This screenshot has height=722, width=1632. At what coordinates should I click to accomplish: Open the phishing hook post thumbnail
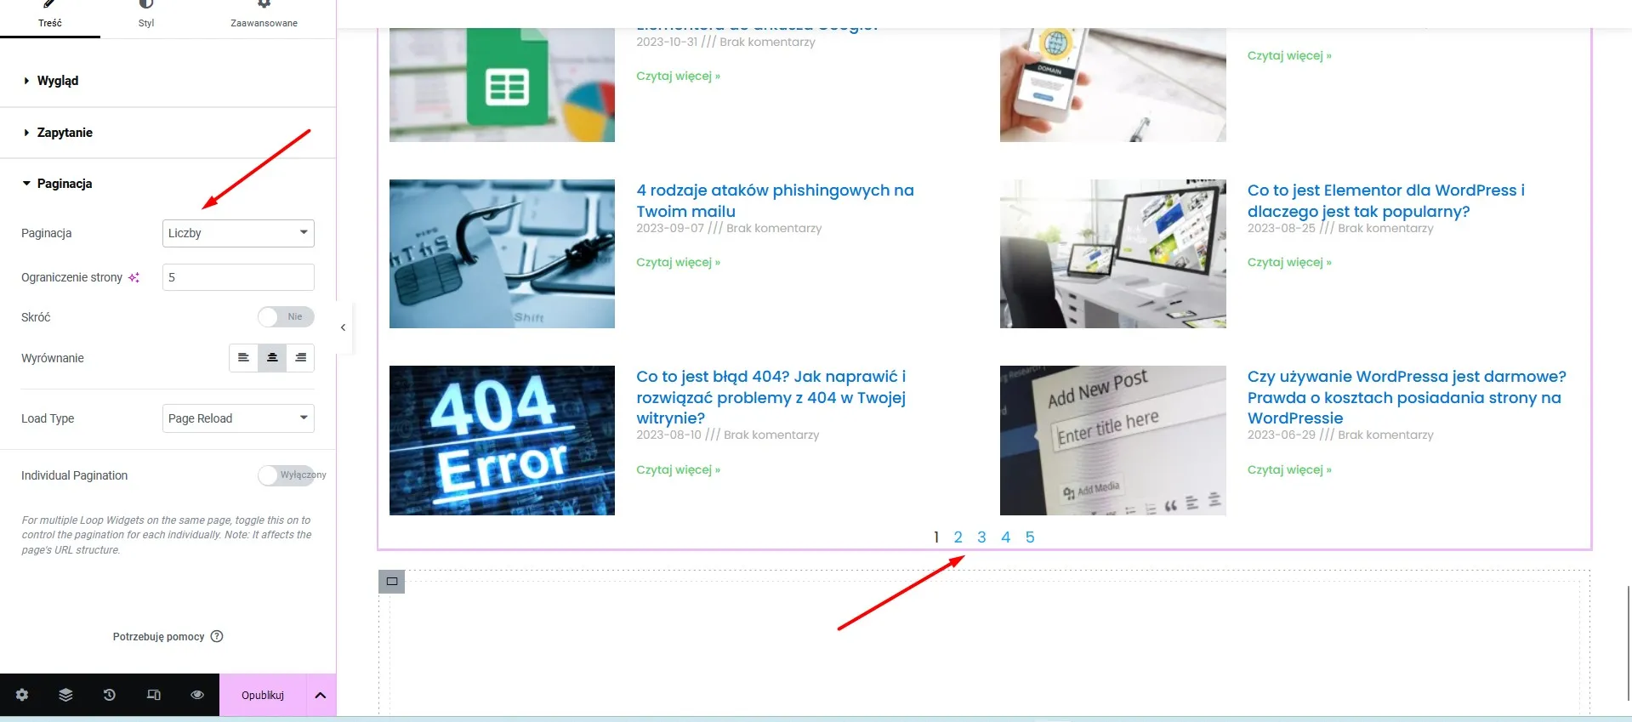point(502,253)
